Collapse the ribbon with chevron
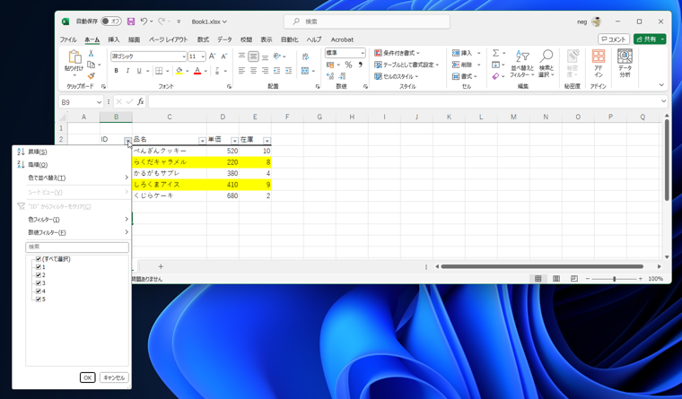The image size is (682, 399). 661,85
